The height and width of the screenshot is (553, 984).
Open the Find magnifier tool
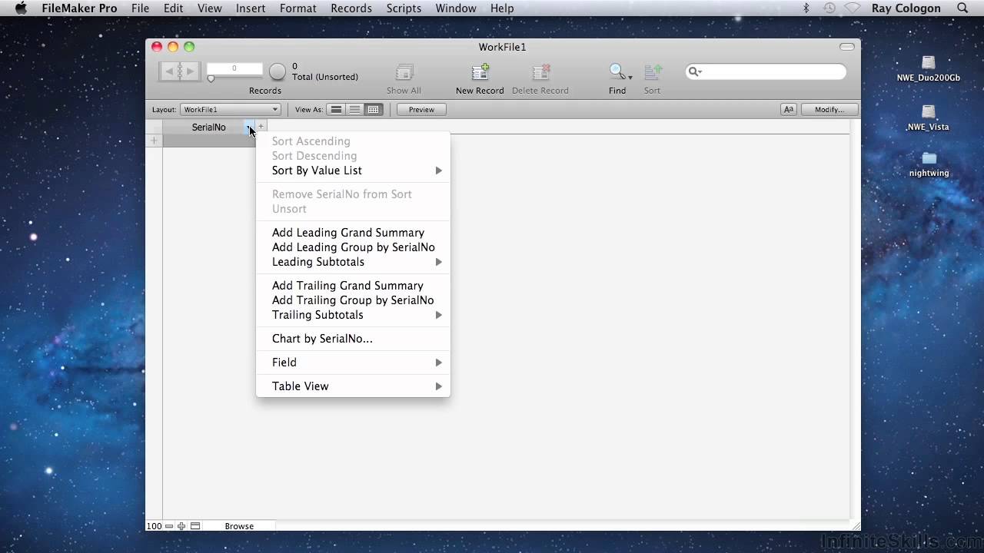[617, 71]
